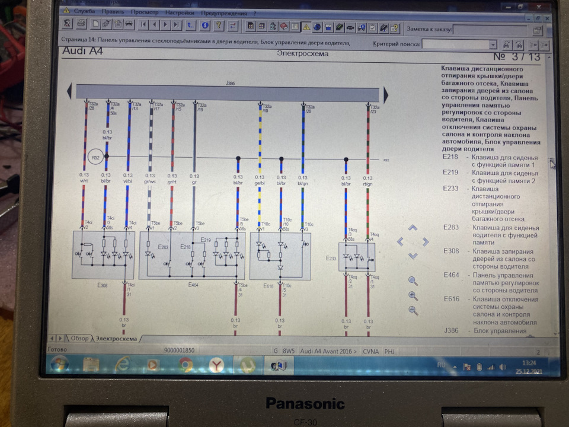Go to last page arrow
Screen dimensions: 569x427
coord(177,25)
